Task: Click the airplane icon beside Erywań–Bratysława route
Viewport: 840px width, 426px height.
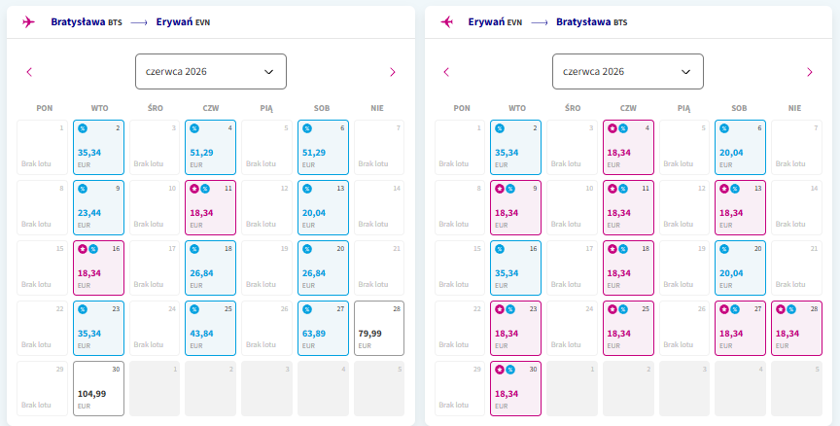Action: pyautogui.click(x=446, y=22)
